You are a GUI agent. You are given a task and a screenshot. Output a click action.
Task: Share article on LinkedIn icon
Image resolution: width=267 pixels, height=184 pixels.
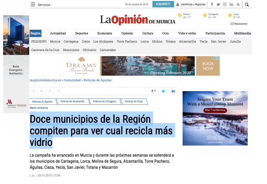click(x=173, y=91)
